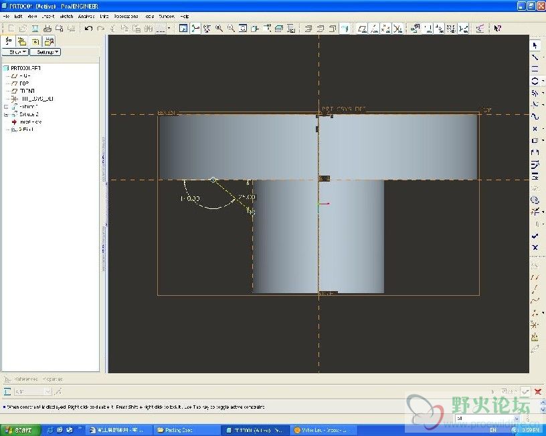Click the blue X to quit sketch
The width and height of the screenshot is (546, 436).
pos(535,248)
